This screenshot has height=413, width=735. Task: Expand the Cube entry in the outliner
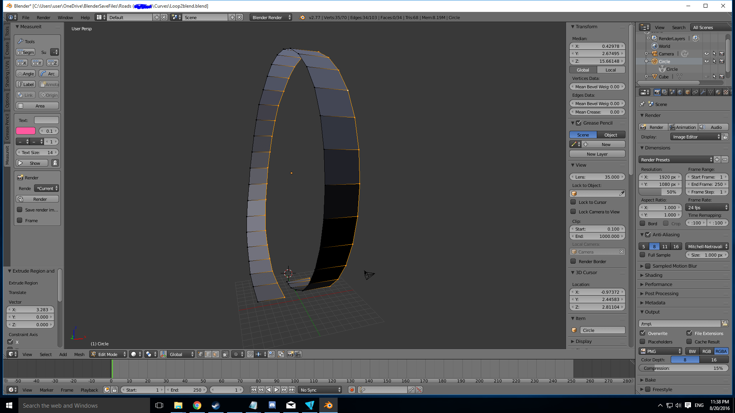coord(647,76)
